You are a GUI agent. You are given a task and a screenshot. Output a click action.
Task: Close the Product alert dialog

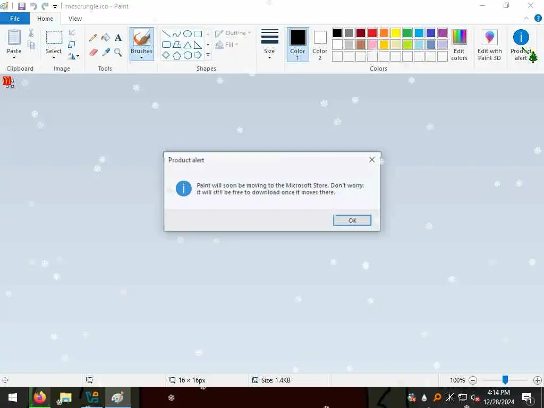pos(372,159)
